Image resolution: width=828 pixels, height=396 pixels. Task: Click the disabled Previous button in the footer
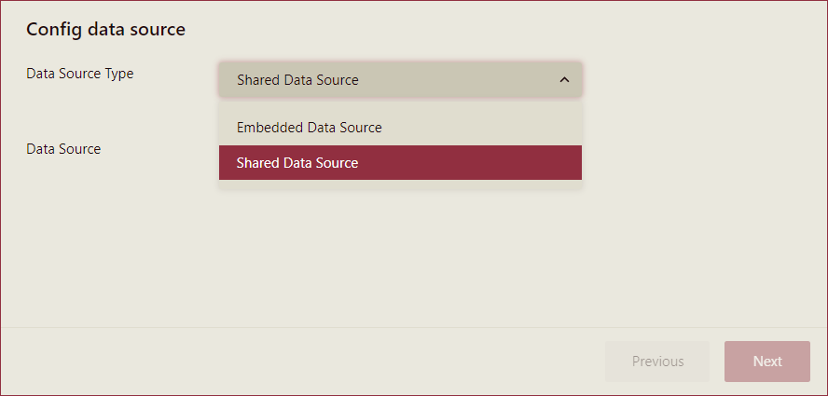(657, 362)
